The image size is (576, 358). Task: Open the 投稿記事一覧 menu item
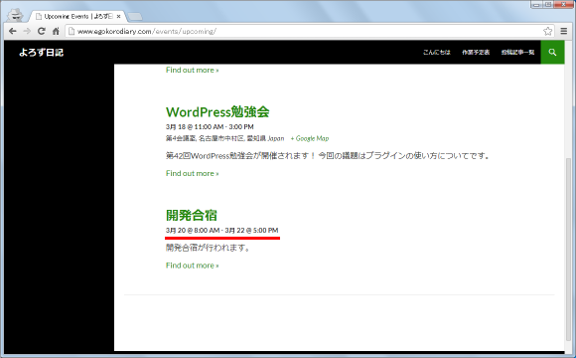(517, 53)
